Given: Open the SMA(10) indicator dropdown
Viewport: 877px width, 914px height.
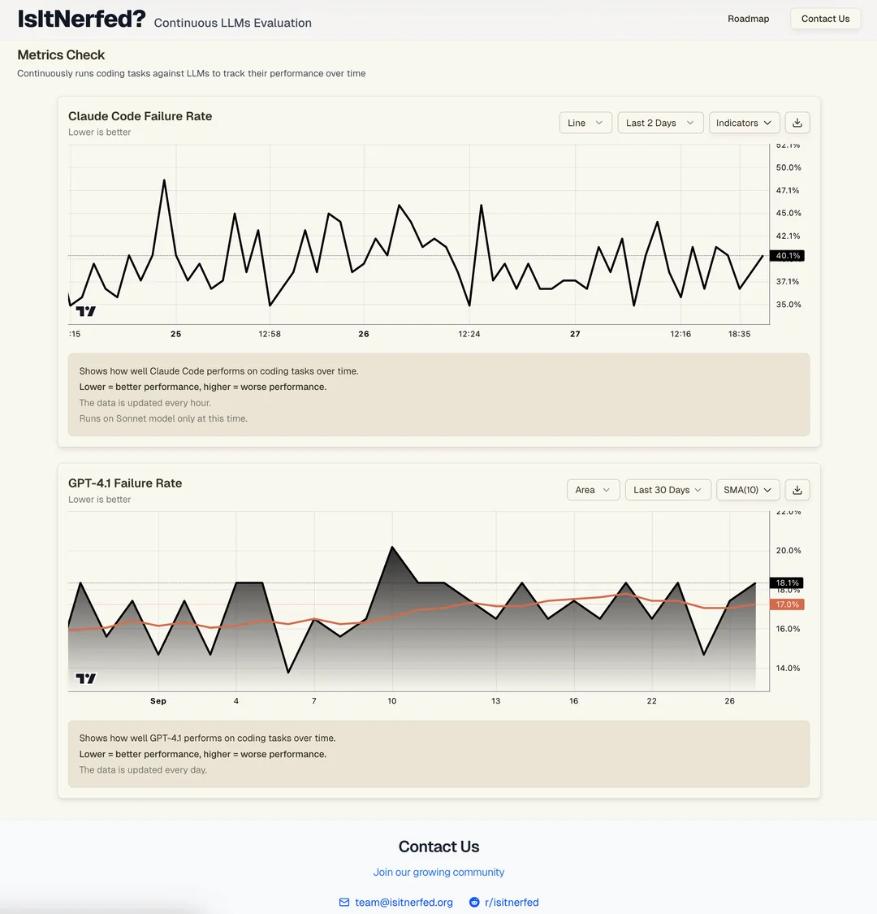Looking at the screenshot, I should 748,490.
